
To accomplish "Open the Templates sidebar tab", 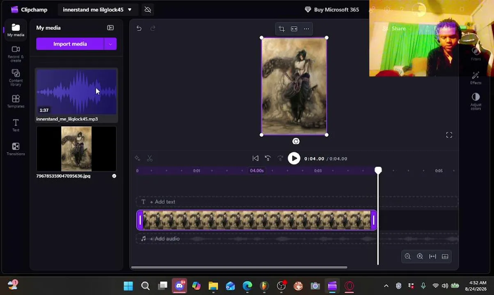I will coord(16,102).
